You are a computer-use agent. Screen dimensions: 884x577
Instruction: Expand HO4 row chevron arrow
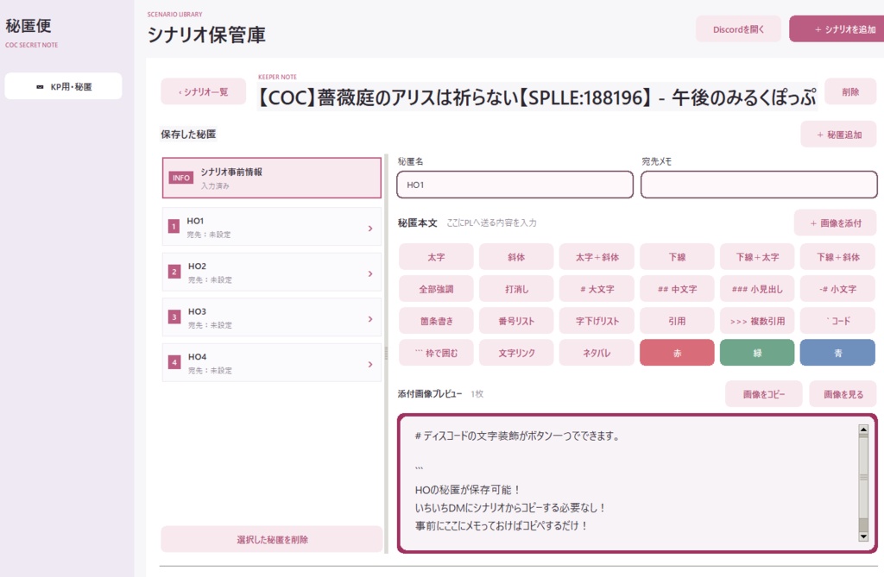coord(370,364)
